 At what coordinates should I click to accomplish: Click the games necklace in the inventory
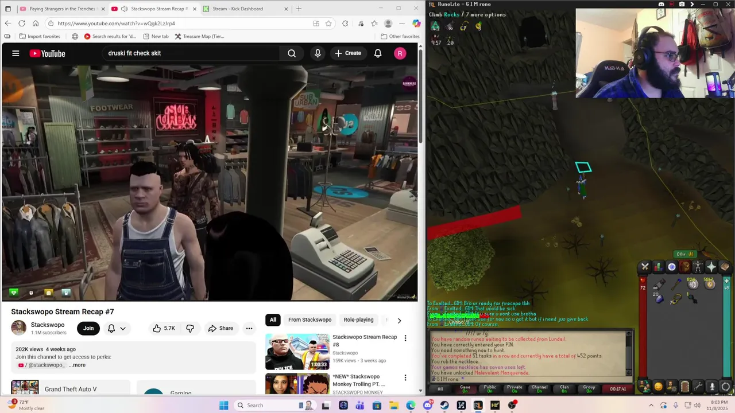(x=676, y=299)
